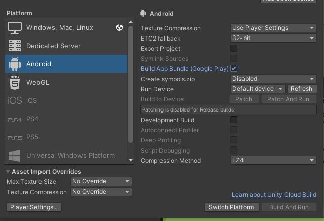The width and height of the screenshot is (324, 221).
Task: Select the PS4 platform entry
Action: coord(66,119)
